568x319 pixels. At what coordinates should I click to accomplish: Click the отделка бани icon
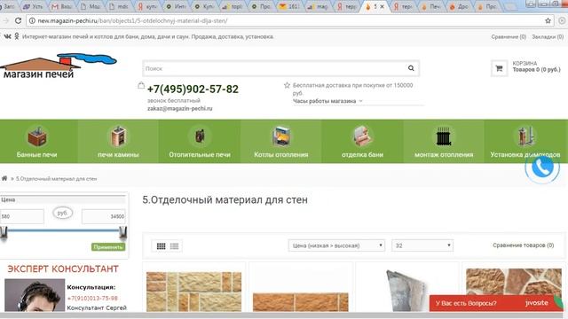pyautogui.click(x=362, y=136)
